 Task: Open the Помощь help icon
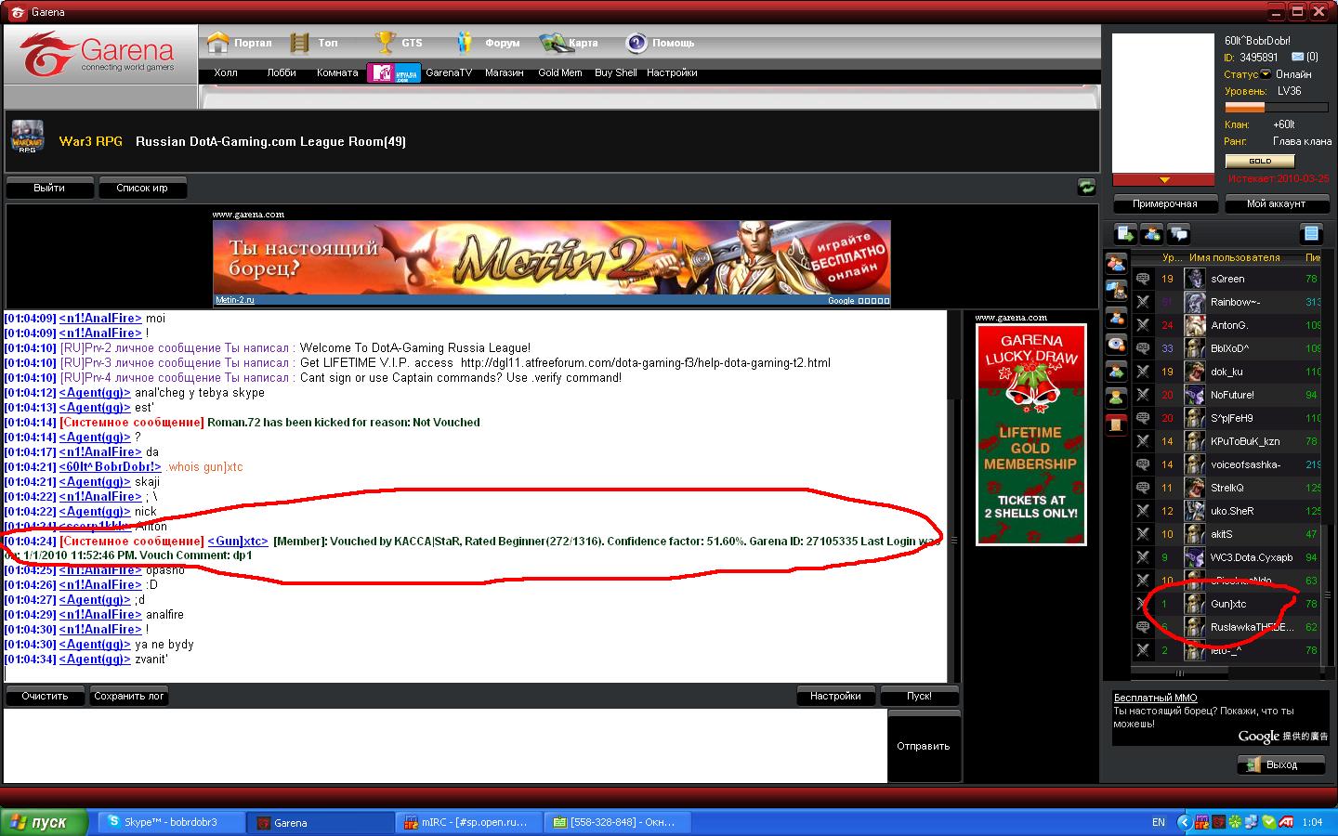point(636,43)
